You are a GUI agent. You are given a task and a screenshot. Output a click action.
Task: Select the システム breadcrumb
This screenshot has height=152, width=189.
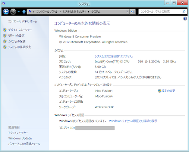pyautogui.click(x=96, y=12)
